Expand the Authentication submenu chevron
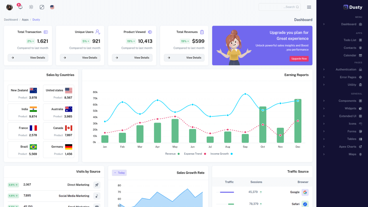 point(324,70)
